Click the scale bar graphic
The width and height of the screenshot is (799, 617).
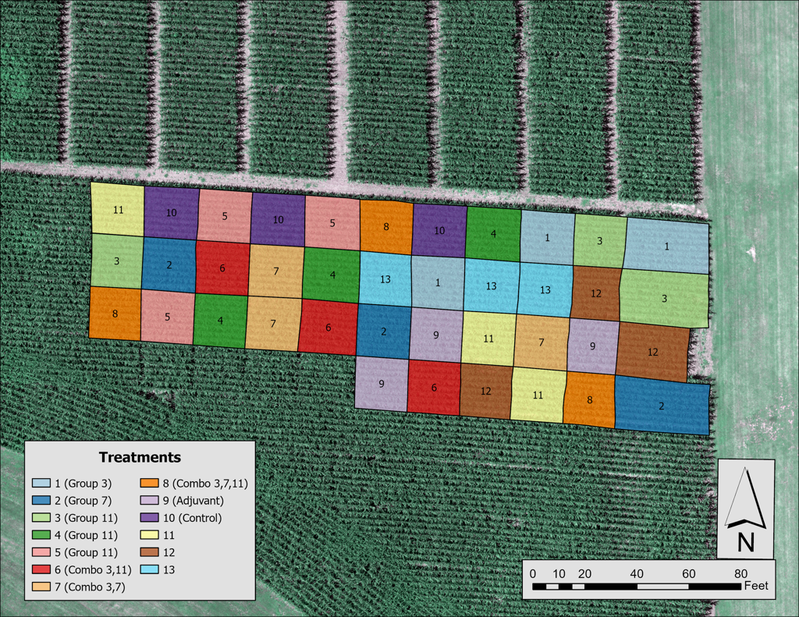tap(637, 587)
